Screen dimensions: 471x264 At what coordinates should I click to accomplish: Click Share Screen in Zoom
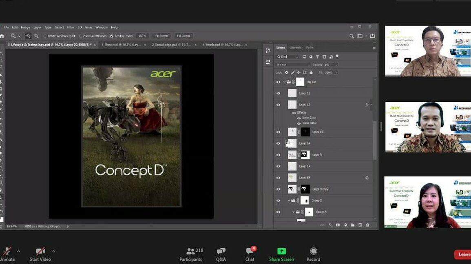(281, 254)
